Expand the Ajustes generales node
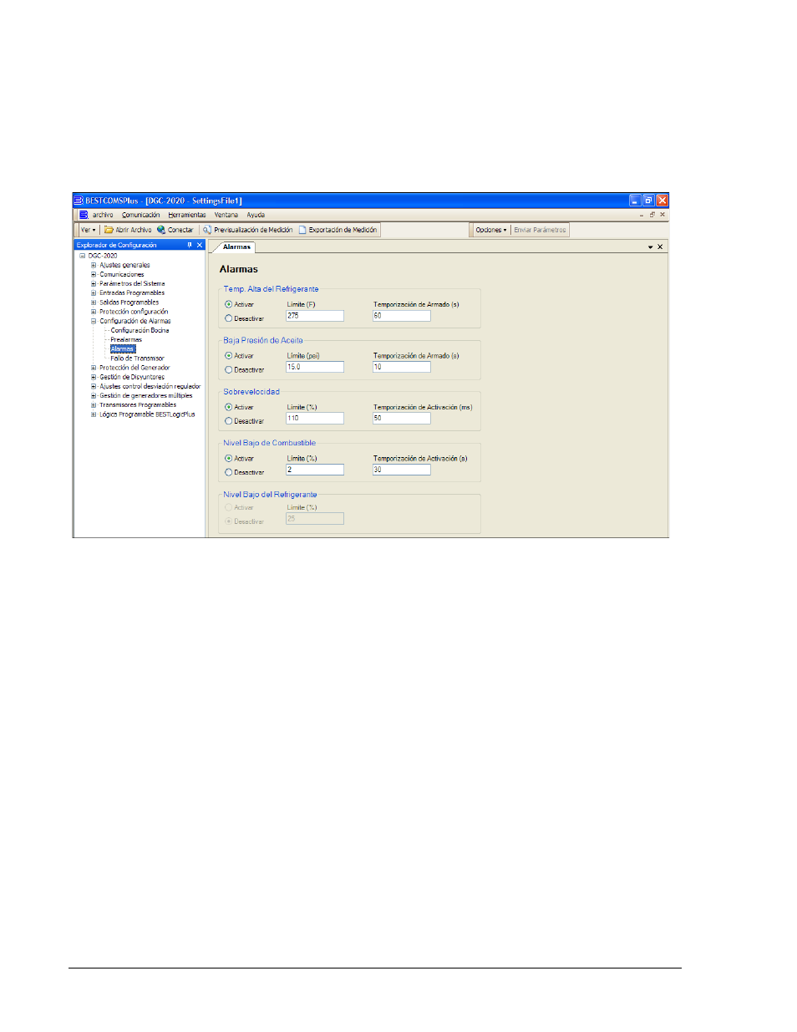 [94, 265]
